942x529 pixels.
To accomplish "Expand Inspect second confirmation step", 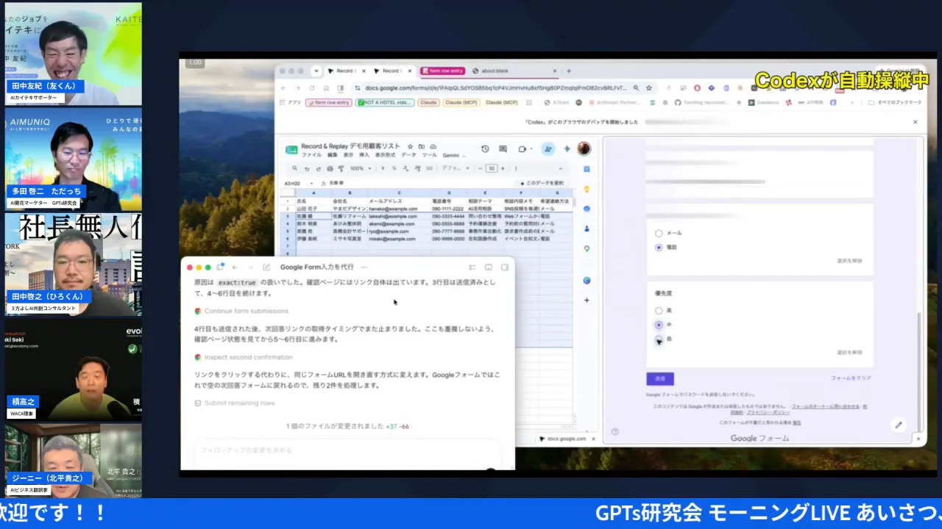I will pyautogui.click(x=248, y=357).
